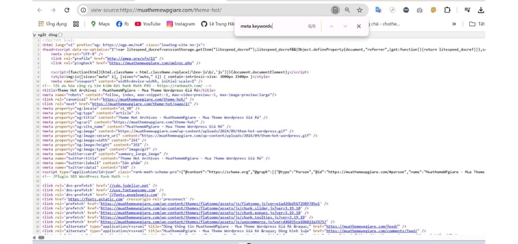Screen dimensions: 518x244
Task: Open the Instagram bookmark
Action: (x=180, y=24)
